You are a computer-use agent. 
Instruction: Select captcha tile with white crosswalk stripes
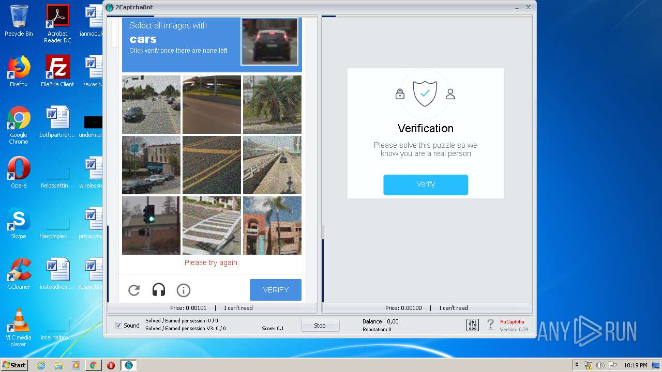pyautogui.click(x=212, y=225)
